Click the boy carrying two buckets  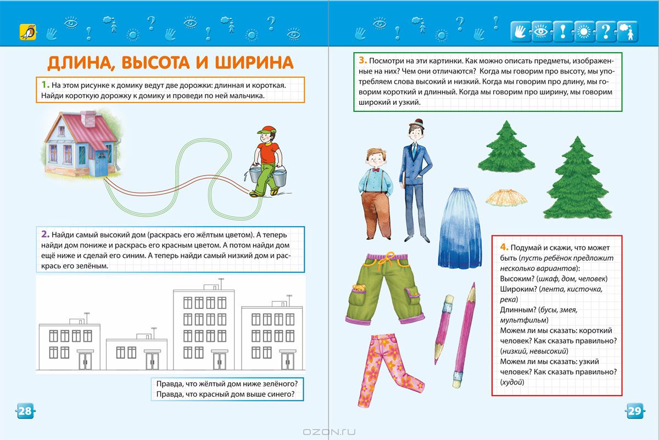[266, 161]
